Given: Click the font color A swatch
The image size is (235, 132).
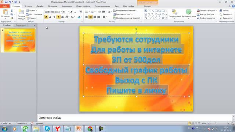Looking at the screenshot, I should coord(79,17).
